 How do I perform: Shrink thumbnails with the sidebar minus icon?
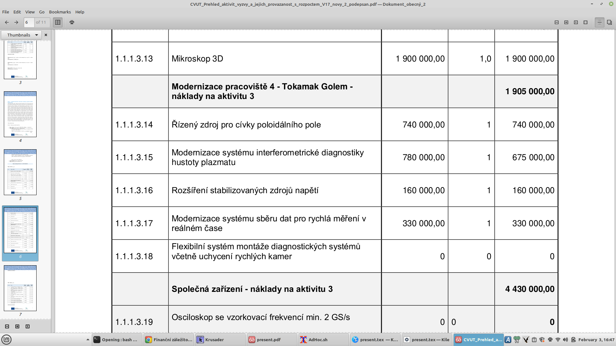7,326
